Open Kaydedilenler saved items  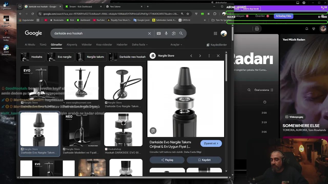tap(217, 45)
